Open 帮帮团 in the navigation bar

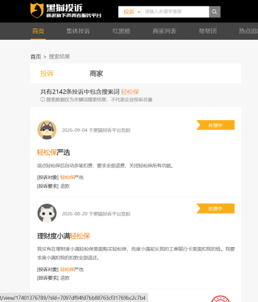pos(208,31)
